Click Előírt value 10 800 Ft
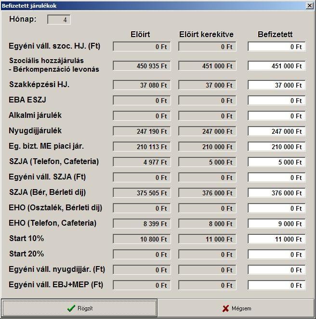Screen dimensions: 316x319 [142, 239]
